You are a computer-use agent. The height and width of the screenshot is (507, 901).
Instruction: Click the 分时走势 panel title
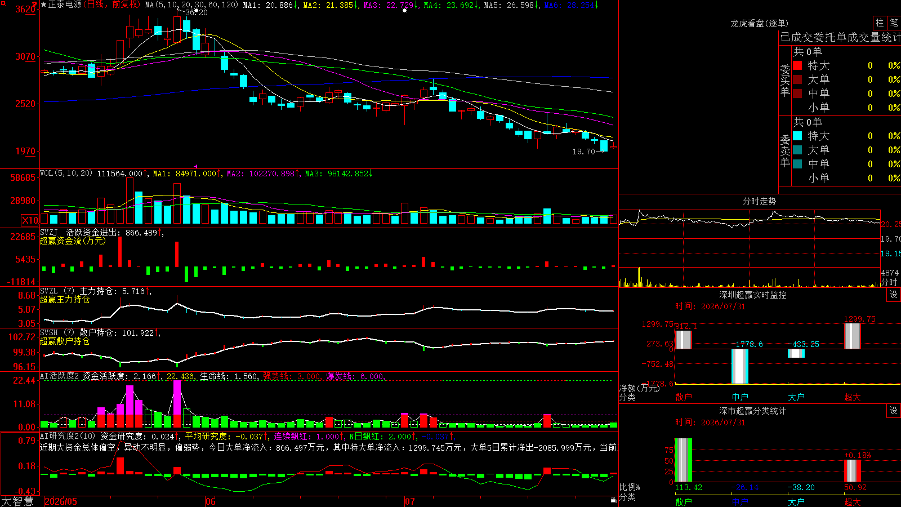click(759, 201)
